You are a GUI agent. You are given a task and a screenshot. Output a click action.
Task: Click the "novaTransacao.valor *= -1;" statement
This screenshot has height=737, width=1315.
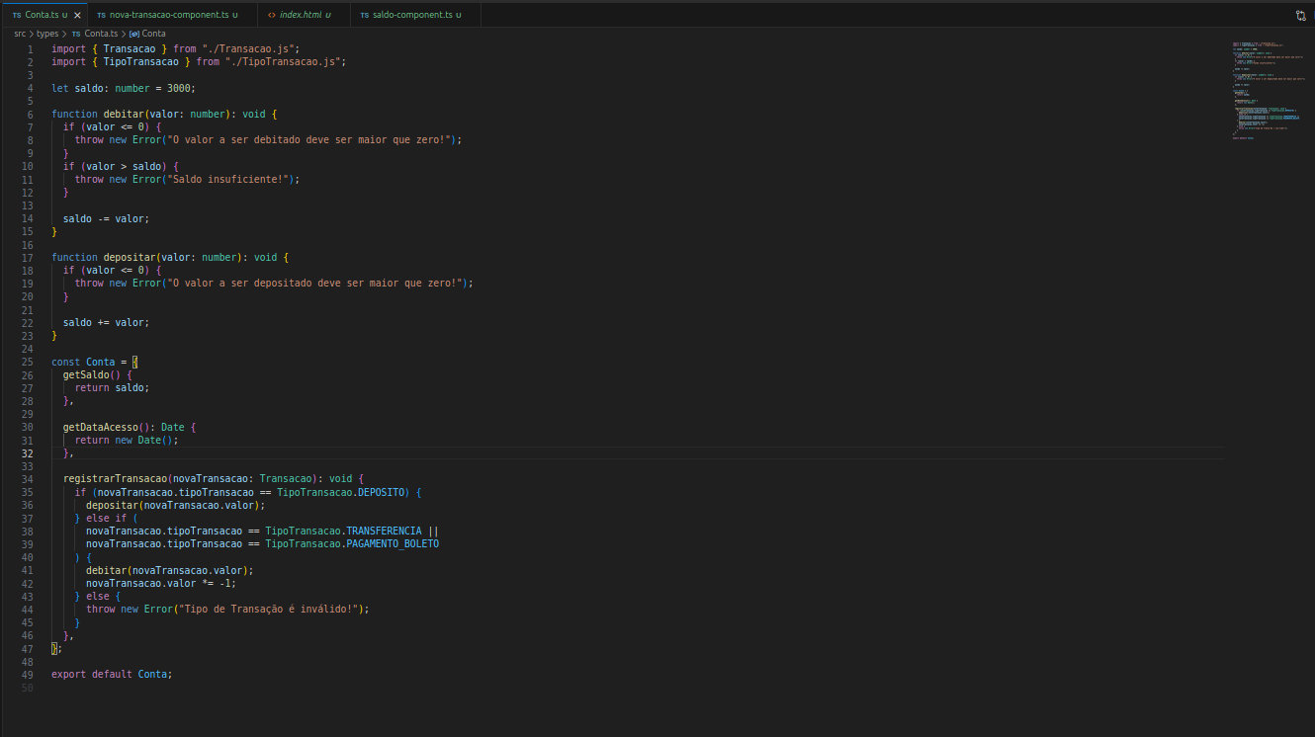click(161, 583)
